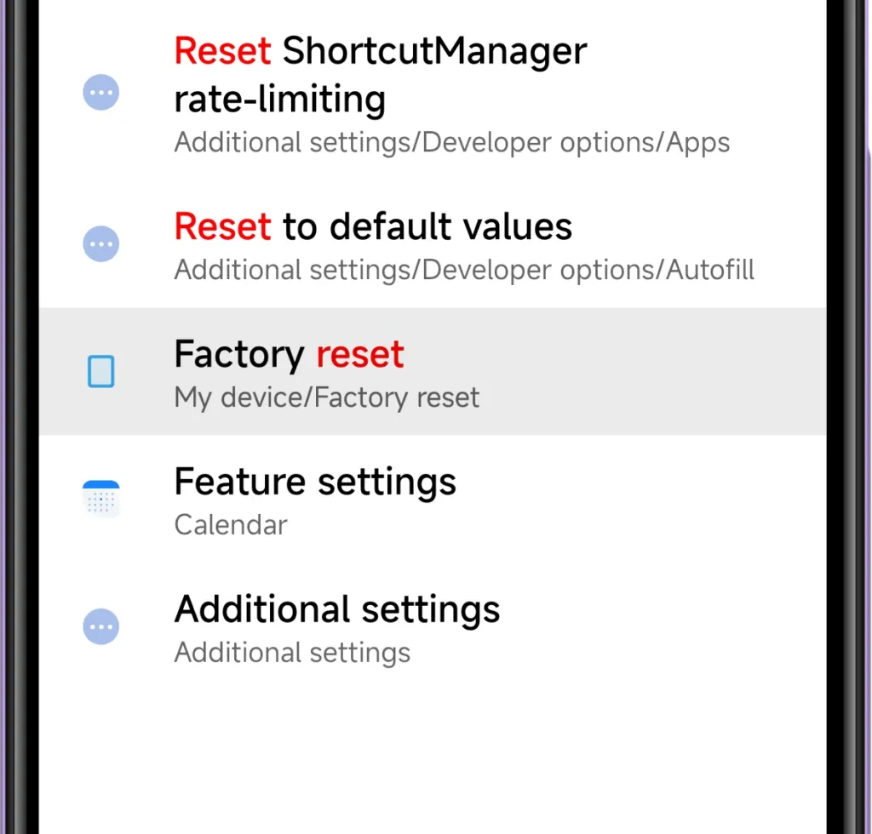Click the ellipsis icon beside Additional settings entry
Image resolution: width=872 pixels, height=834 pixels.
(100, 626)
